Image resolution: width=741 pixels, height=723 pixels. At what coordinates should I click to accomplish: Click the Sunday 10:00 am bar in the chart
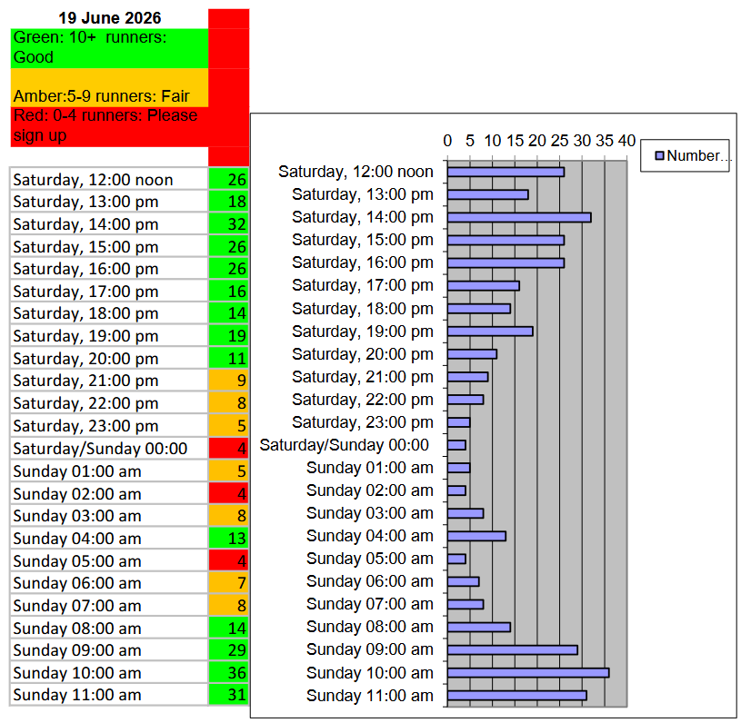pyautogui.click(x=528, y=672)
